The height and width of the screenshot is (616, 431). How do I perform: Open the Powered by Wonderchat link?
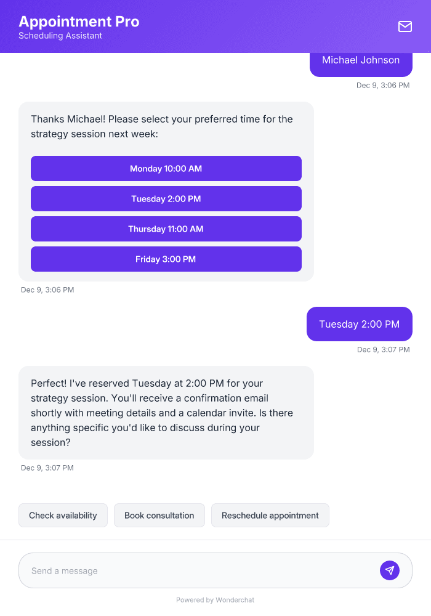(x=215, y=599)
